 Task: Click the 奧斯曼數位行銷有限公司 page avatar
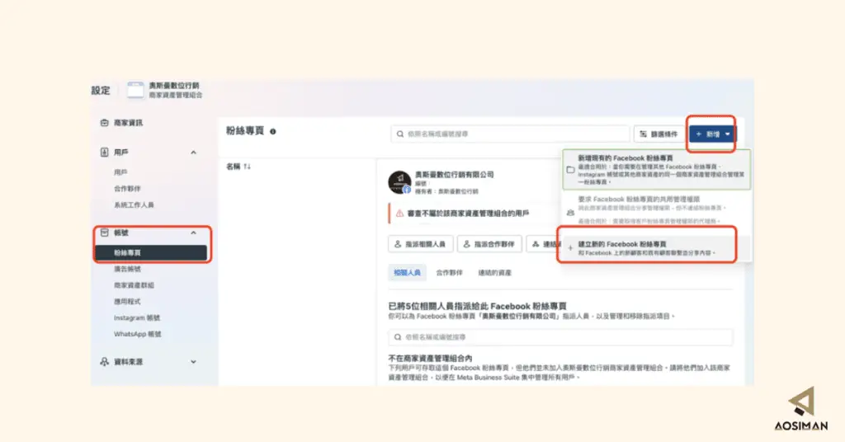point(400,182)
